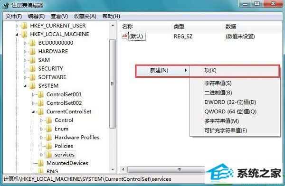
Task: Click the Control folder icon
Action: (49, 120)
